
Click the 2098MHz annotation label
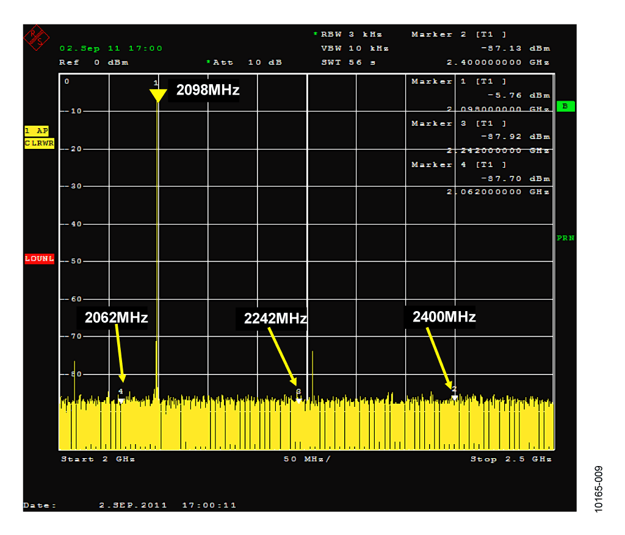click(x=208, y=90)
